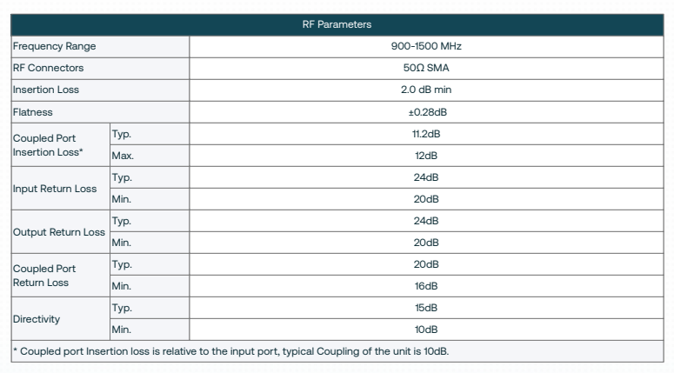Click the 2.0 dB min value
674x373 pixels.
coord(426,90)
